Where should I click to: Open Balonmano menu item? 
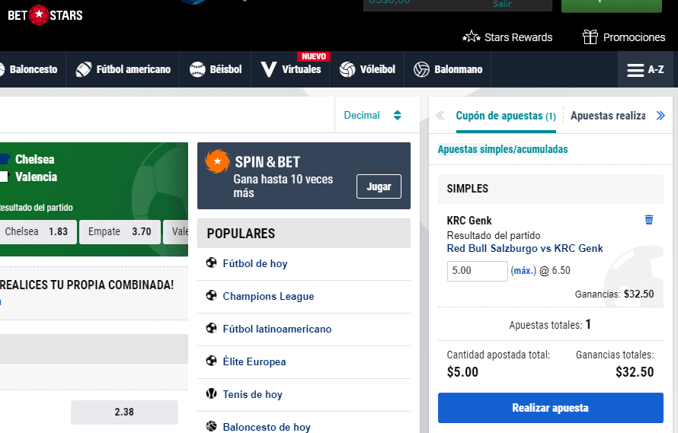point(447,69)
